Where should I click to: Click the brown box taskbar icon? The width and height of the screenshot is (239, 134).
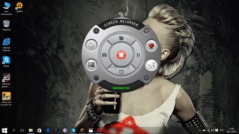pos(82,130)
